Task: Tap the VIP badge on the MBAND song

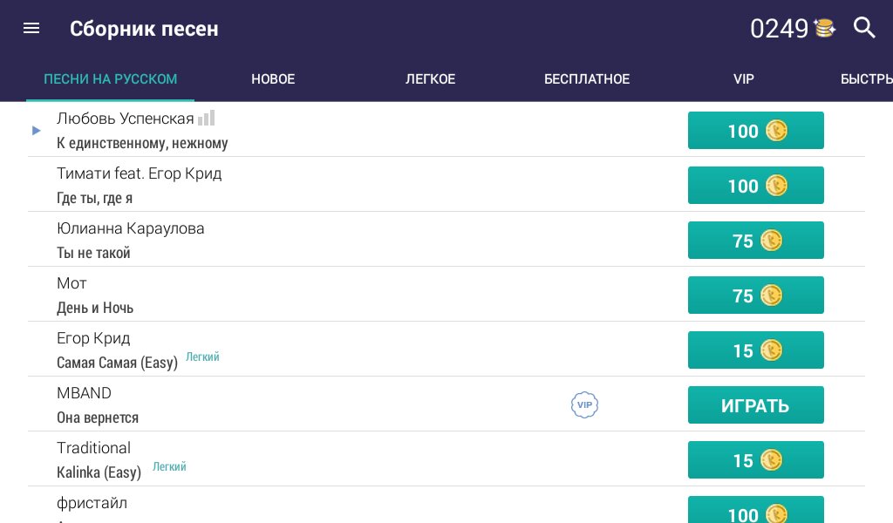Action: point(584,404)
